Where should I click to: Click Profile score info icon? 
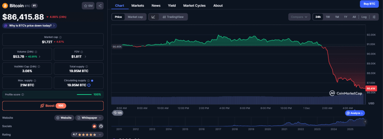[23, 95]
